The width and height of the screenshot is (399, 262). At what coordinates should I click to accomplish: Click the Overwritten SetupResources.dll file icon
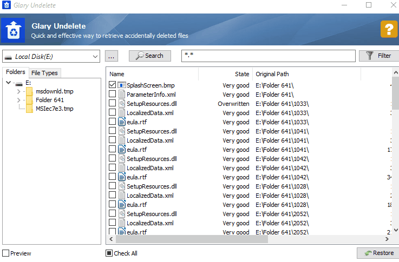click(122, 103)
